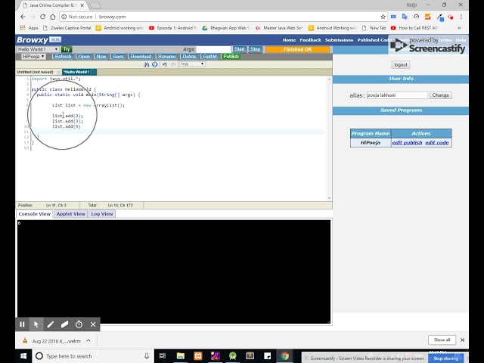Click the logout button
Viewport: 484px width, 363px height.
point(401,65)
